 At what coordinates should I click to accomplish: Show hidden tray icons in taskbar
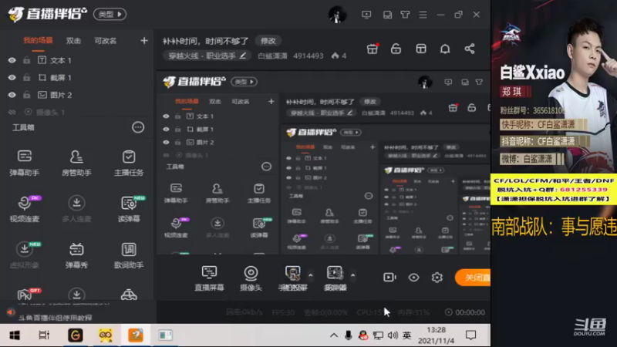point(334,335)
